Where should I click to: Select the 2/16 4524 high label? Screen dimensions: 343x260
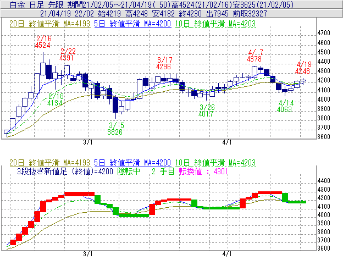(x=43, y=42)
